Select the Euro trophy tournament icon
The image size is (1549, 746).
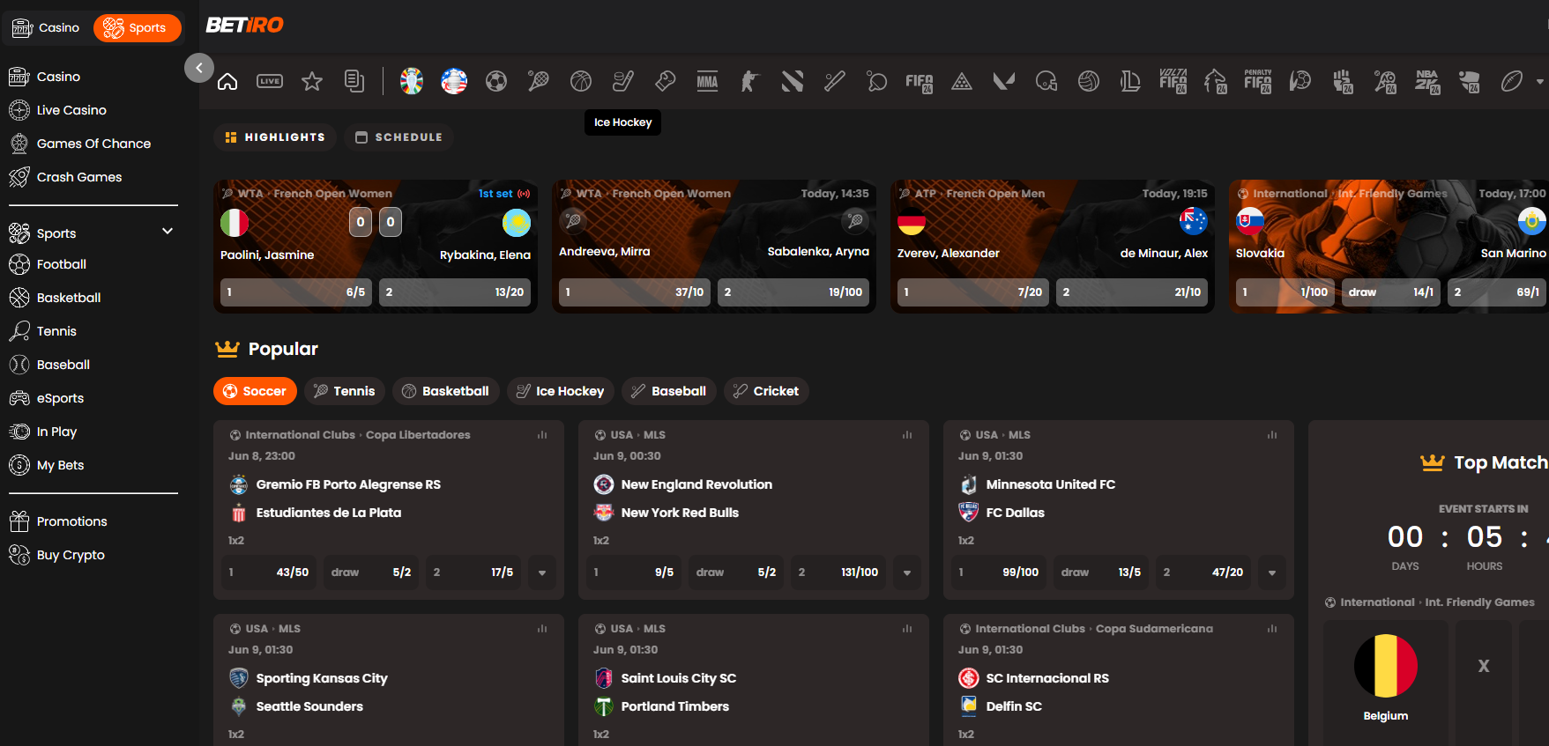click(412, 81)
